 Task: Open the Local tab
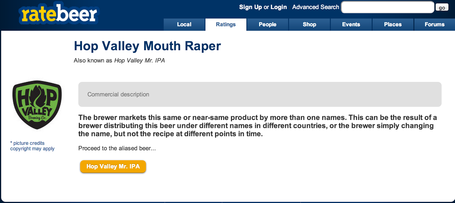point(184,24)
